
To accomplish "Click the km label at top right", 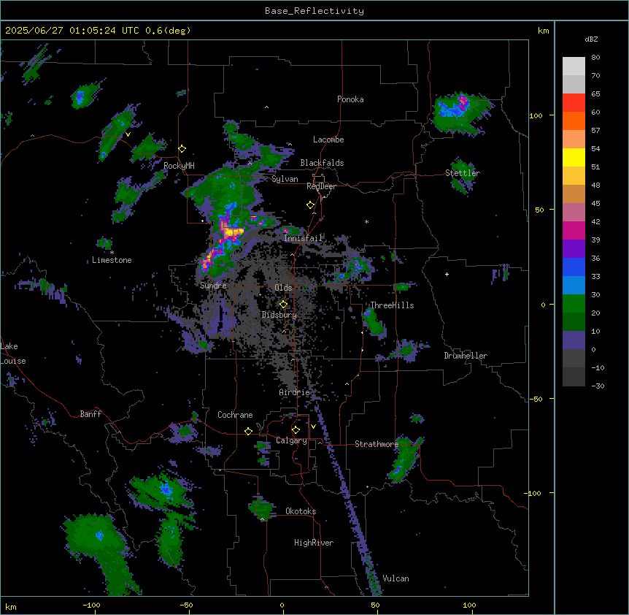I will tap(543, 31).
